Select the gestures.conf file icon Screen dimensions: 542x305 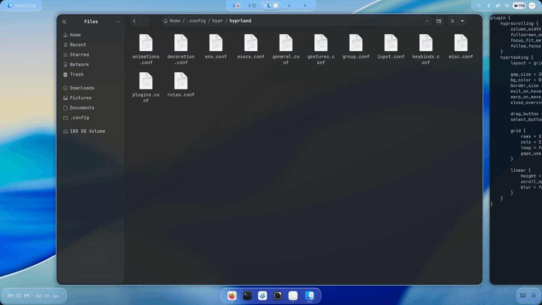pos(321,43)
